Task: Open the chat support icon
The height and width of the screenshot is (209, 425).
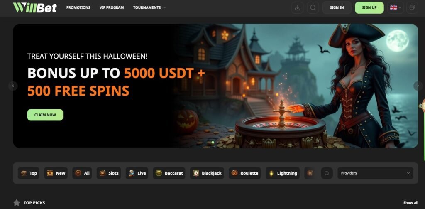Action: click(412, 7)
